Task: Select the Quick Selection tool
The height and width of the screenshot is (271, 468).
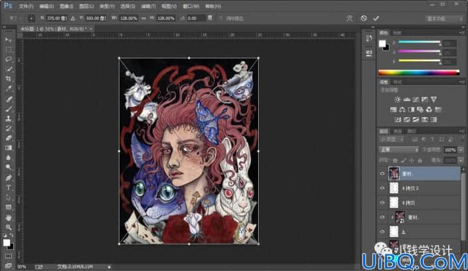Action: (9, 69)
